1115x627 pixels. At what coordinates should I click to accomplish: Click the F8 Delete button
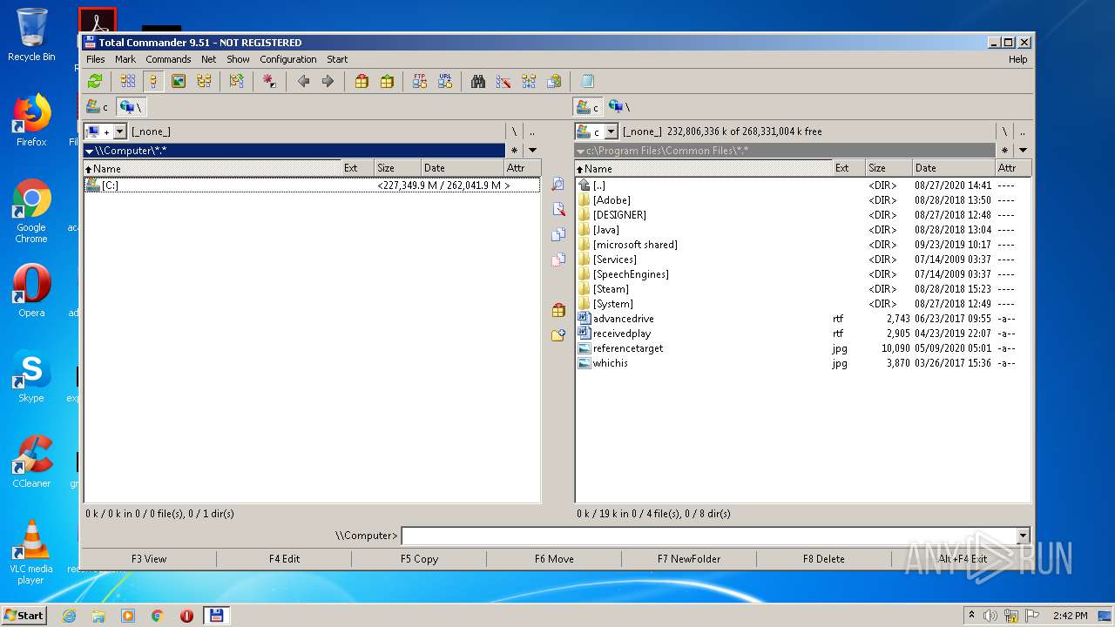pyautogui.click(x=824, y=559)
